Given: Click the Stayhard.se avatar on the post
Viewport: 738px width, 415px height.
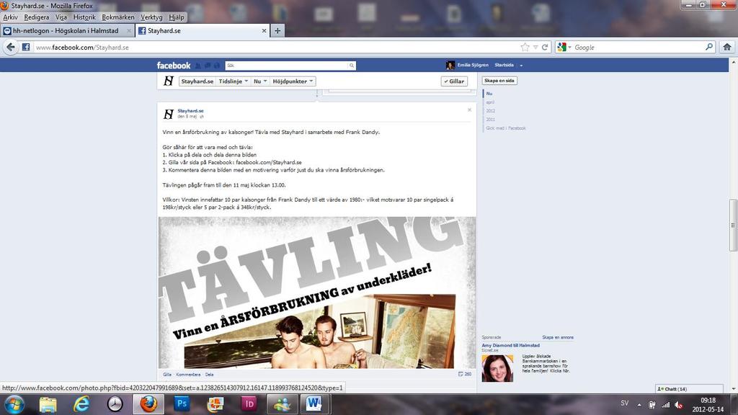Looking at the screenshot, I should pyautogui.click(x=168, y=114).
